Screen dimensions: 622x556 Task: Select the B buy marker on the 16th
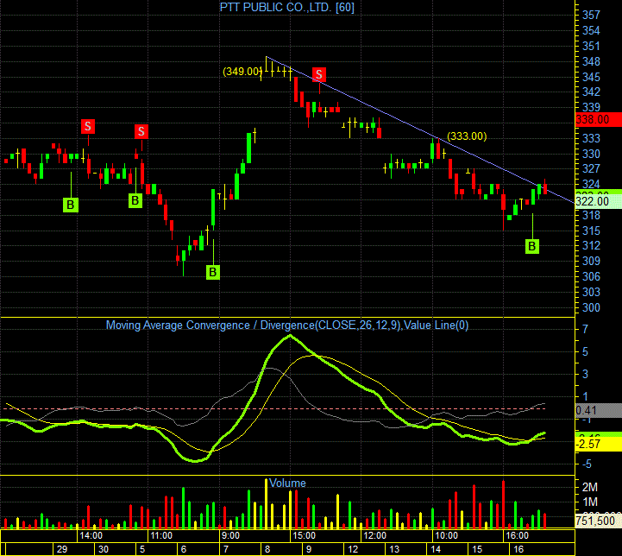tap(532, 246)
